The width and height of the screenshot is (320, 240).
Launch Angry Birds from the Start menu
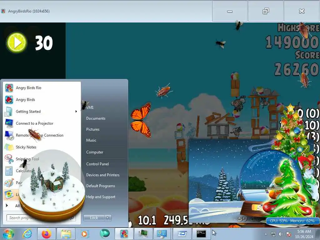[x=42, y=100]
